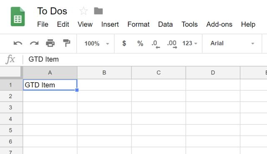Print the spreadsheet using printer icon
Viewport: 267px width, 154px height.
coord(50,43)
